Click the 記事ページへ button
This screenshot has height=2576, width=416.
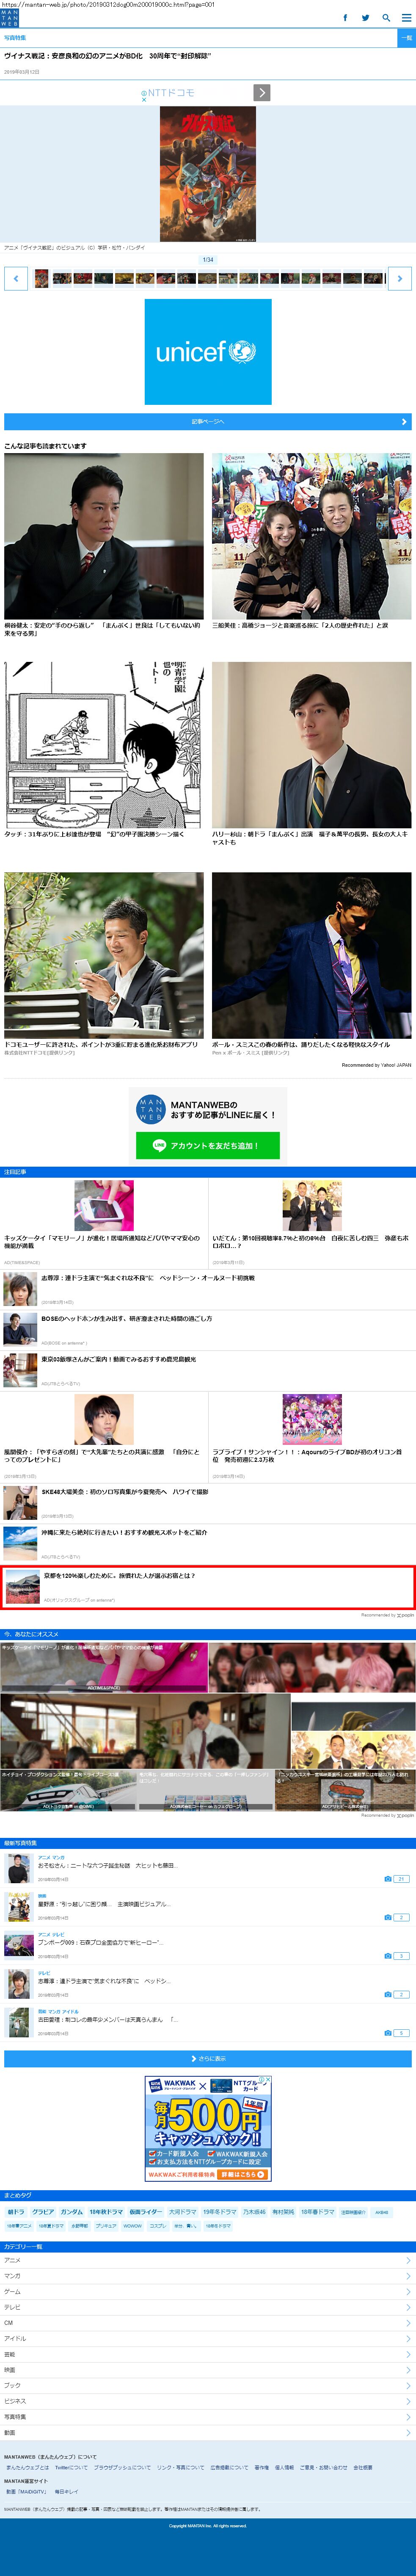[x=208, y=422]
